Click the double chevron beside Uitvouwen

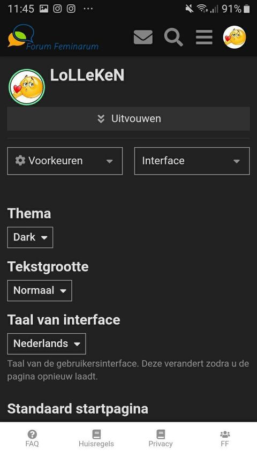coord(101,118)
